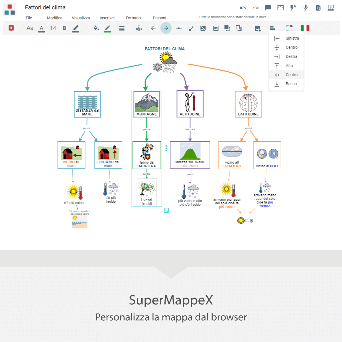Choose the diagonal connector endpoints tool
342x342 pixels.
[x=192, y=28]
